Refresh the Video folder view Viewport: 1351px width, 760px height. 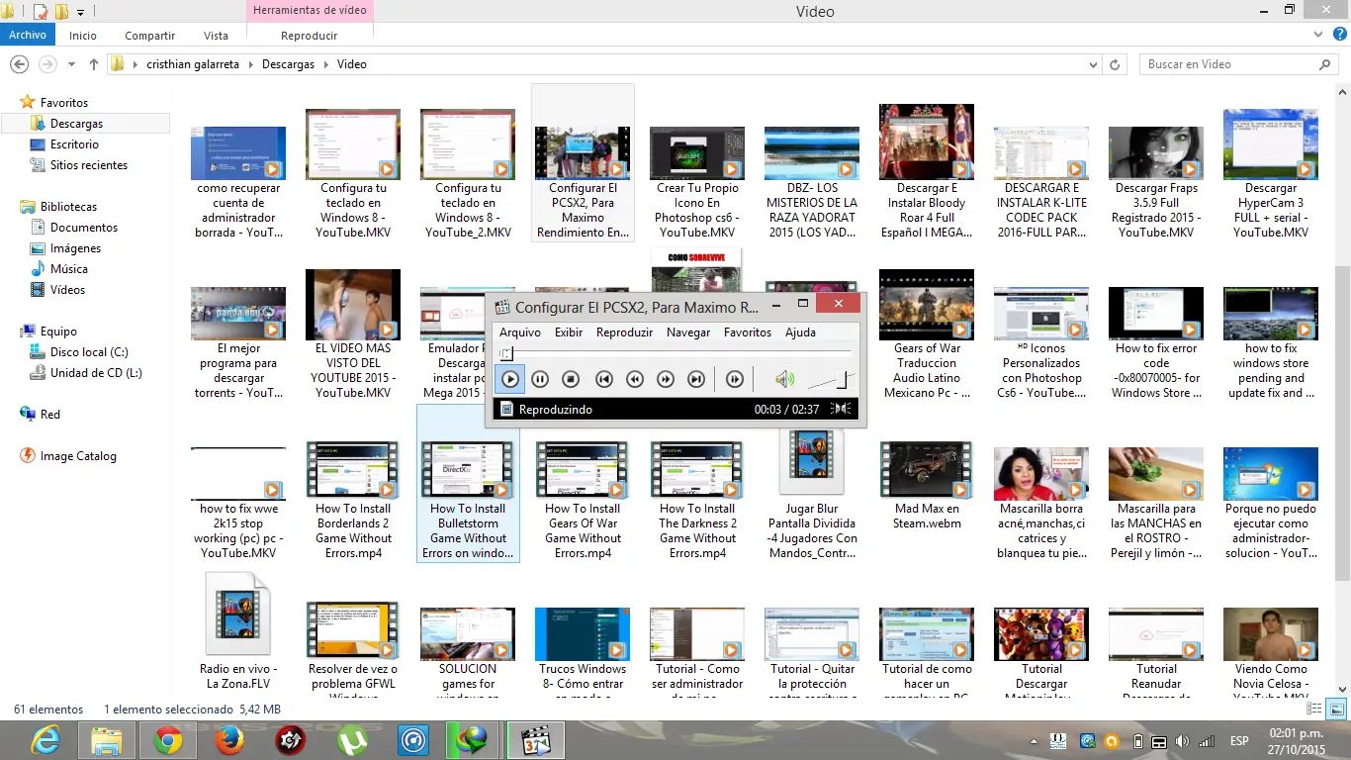1115,64
